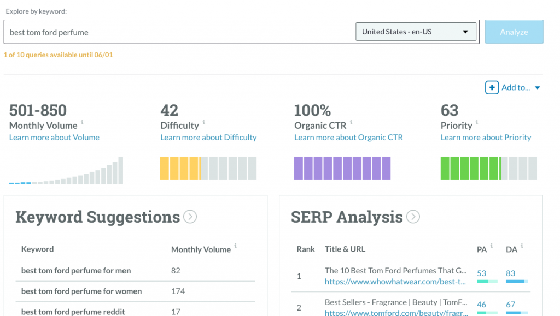Open the United States - en-US locale dropdown
560x316 pixels.
click(x=416, y=32)
